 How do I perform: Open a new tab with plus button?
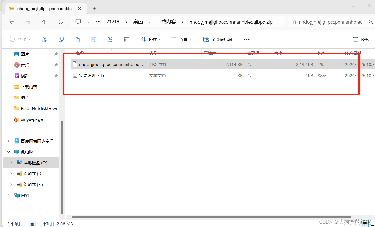94,9
